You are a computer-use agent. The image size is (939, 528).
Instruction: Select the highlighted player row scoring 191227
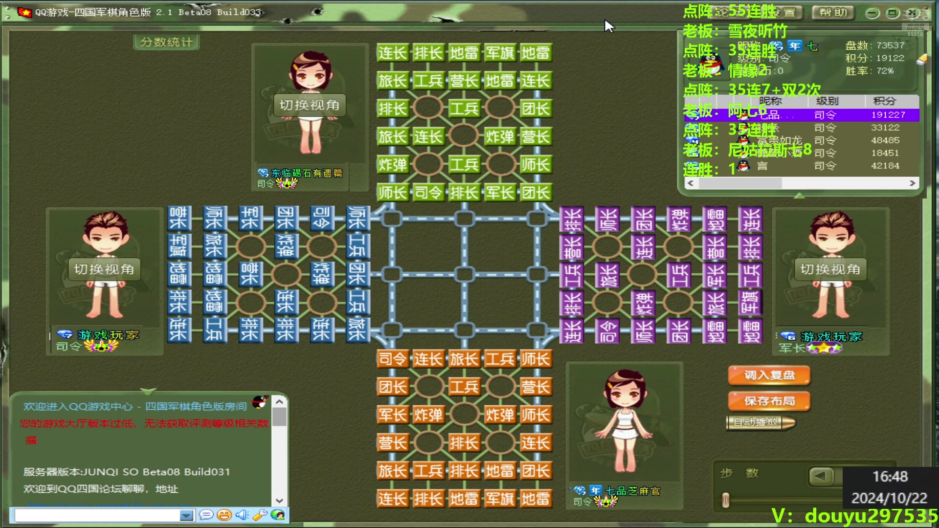[x=802, y=115]
